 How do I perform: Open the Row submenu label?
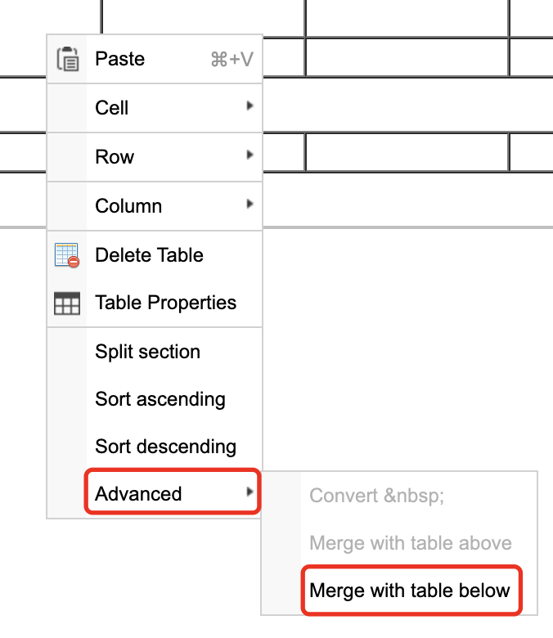tap(115, 157)
